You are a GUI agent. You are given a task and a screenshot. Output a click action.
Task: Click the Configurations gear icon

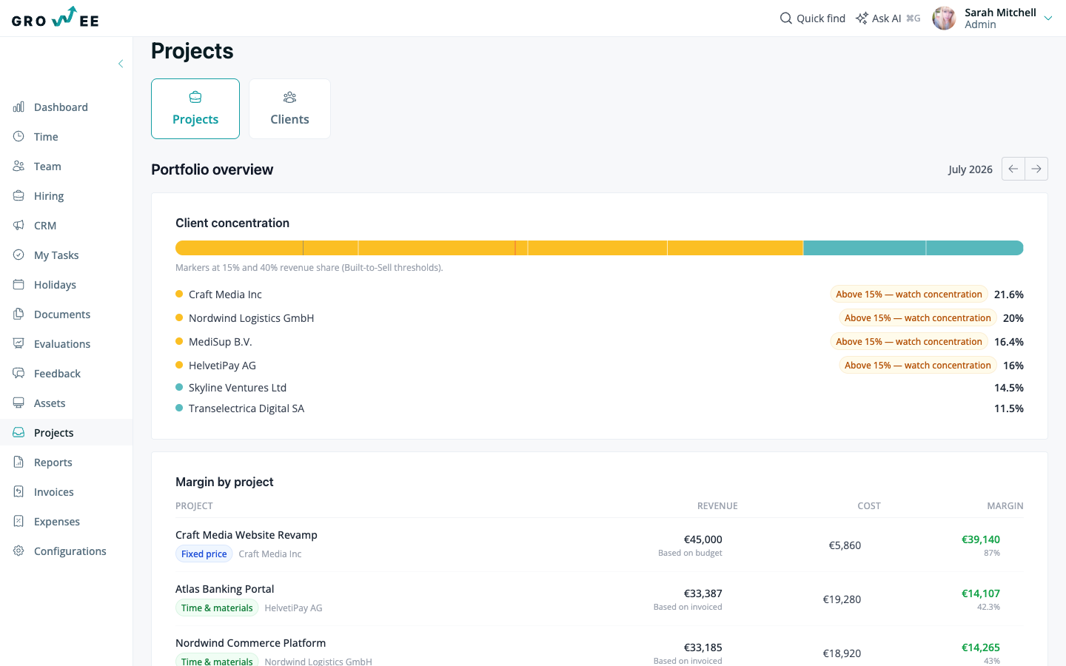pos(19,551)
